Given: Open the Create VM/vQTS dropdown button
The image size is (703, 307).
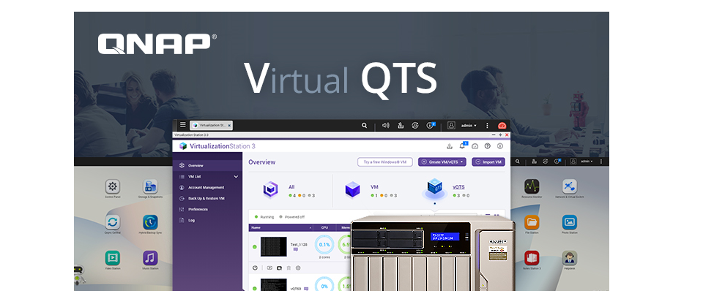Looking at the screenshot, I should [x=442, y=162].
